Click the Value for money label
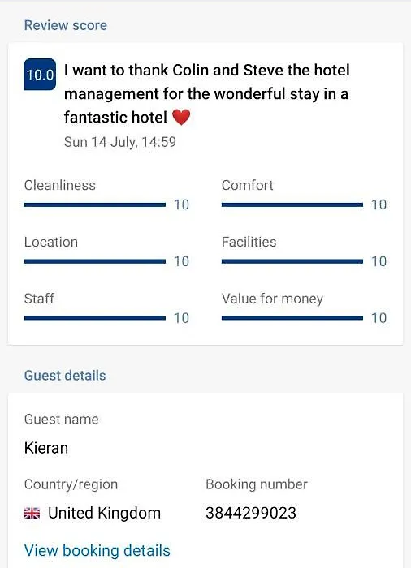 (x=272, y=299)
